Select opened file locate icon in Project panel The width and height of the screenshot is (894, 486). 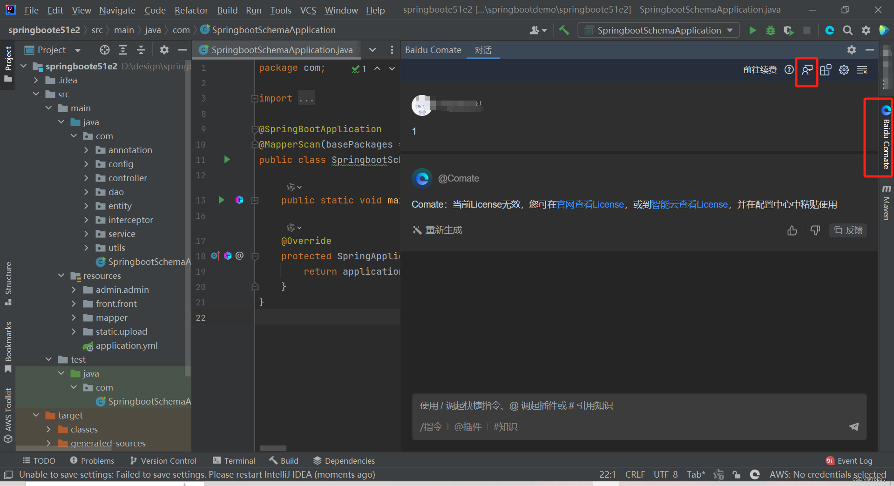pyautogui.click(x=105, y=50)
